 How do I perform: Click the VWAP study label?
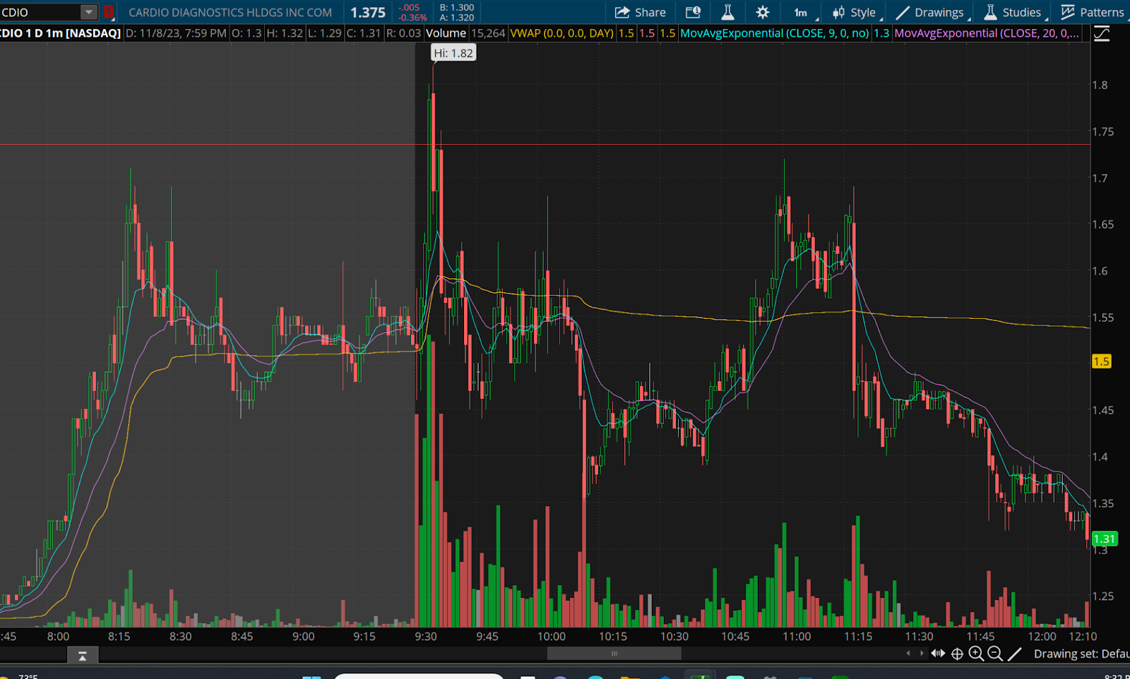pos(561,33)
